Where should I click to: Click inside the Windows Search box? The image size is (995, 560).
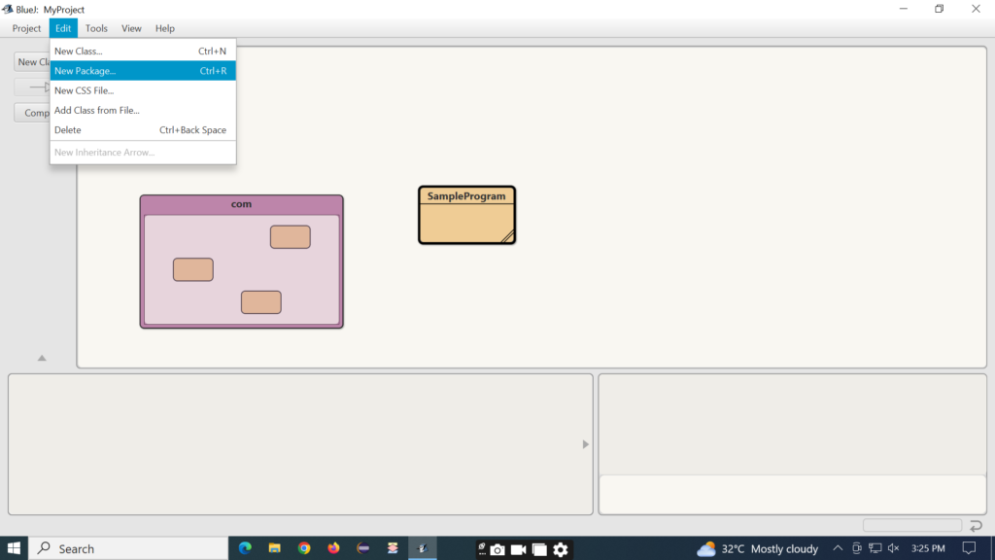tap(126, 548)
